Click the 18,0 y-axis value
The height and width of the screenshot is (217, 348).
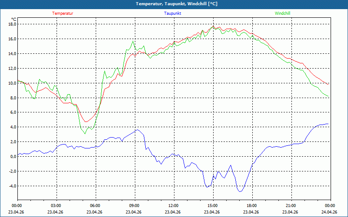coord(13,24)
